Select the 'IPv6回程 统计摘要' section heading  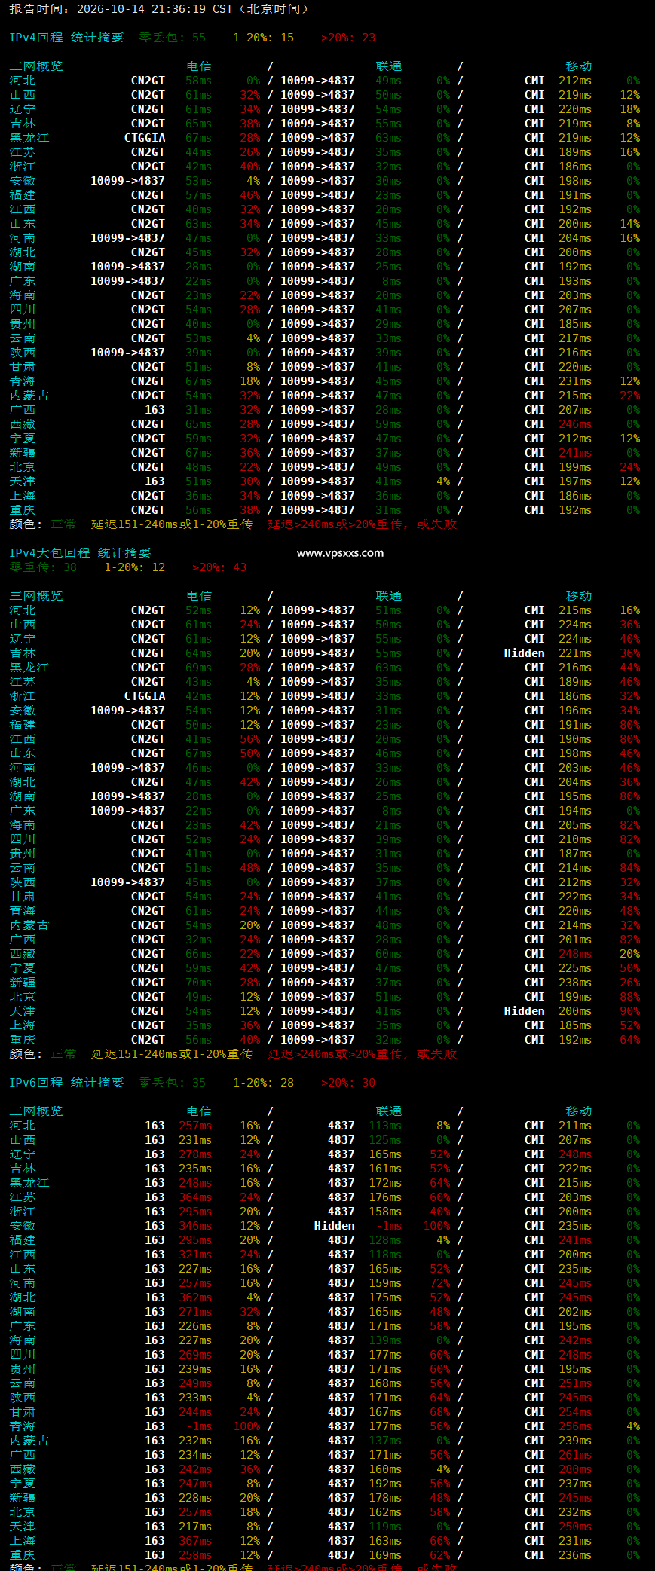66,1083
